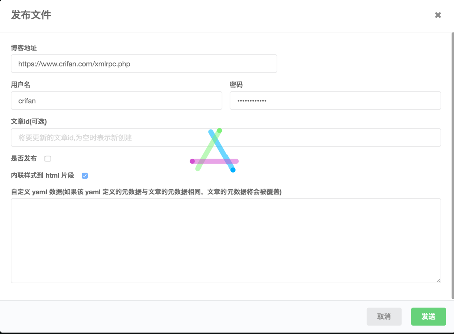This screenshot has height=334, width=454.
Task: Click the 文章id(可选) input field
Action: coord(226,138)
